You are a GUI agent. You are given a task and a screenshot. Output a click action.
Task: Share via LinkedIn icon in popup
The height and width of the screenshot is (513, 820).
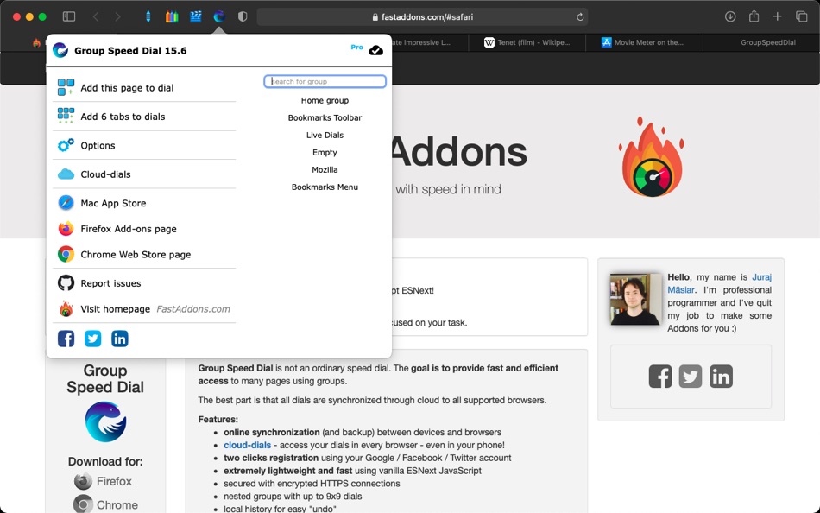(120, 339)
